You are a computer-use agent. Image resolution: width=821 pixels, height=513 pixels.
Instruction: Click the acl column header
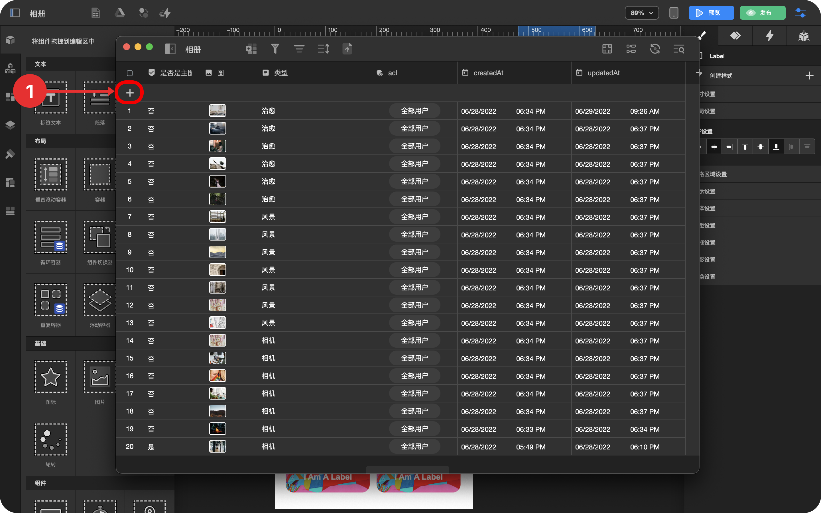click(x=392, y=73)
